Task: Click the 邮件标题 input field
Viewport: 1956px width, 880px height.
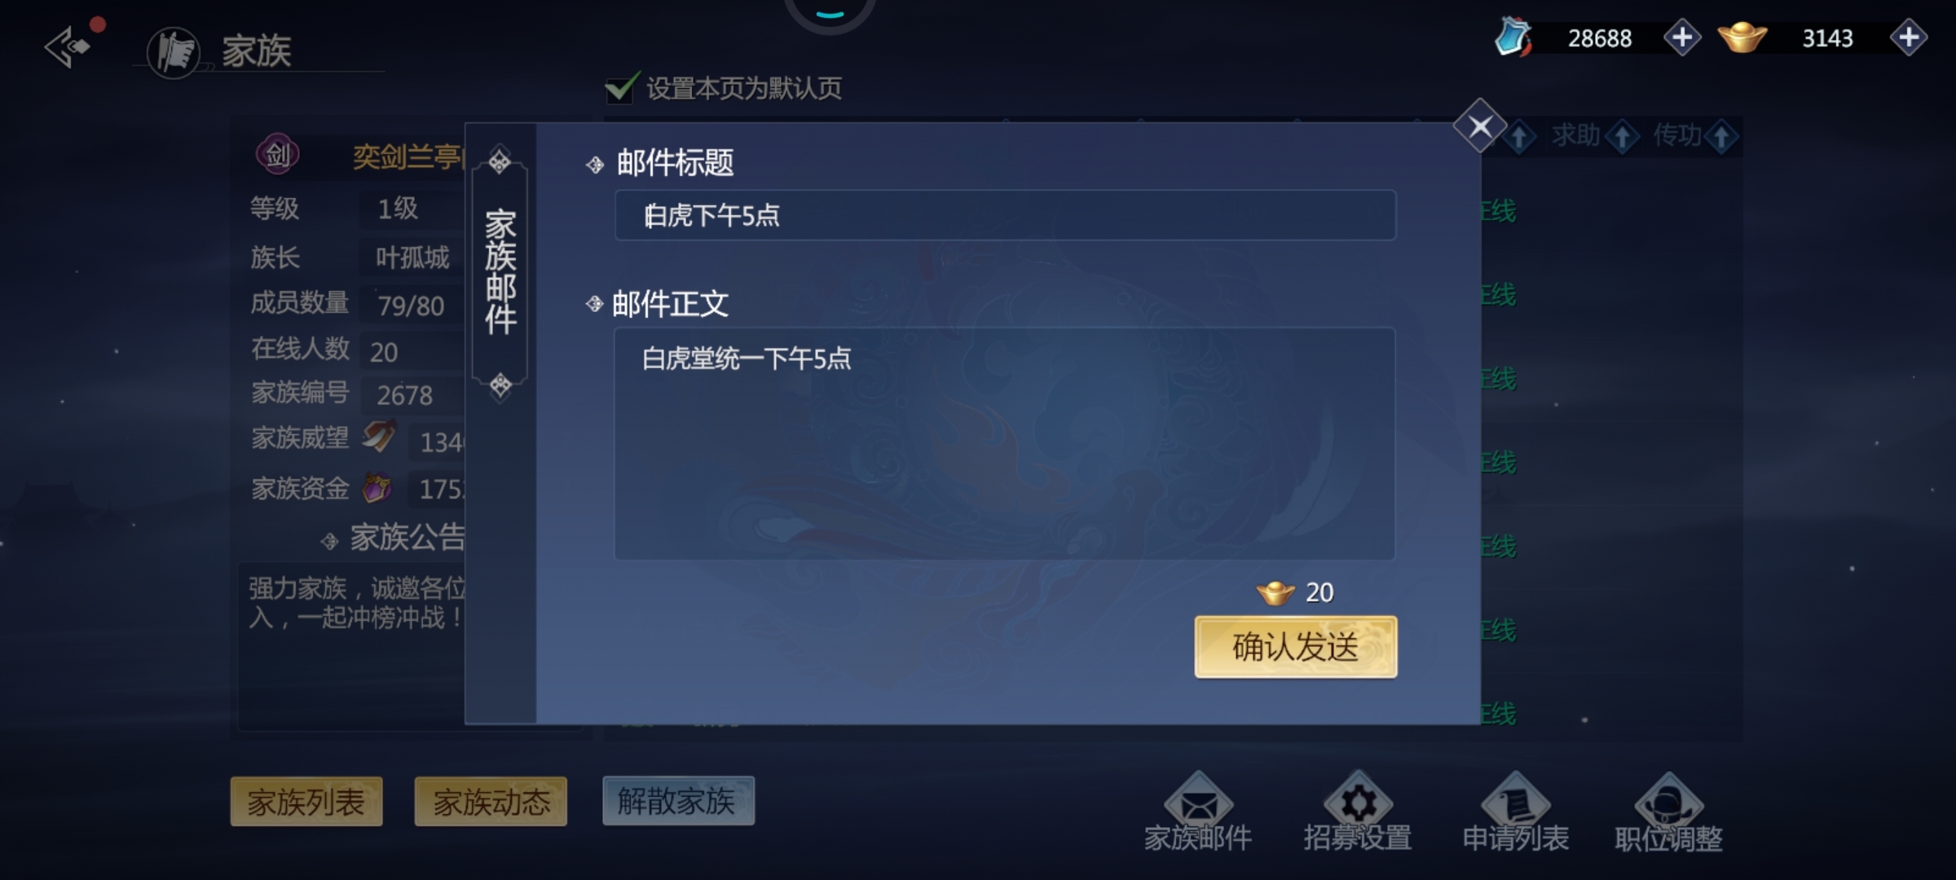Action: (x=1005, y=215)
